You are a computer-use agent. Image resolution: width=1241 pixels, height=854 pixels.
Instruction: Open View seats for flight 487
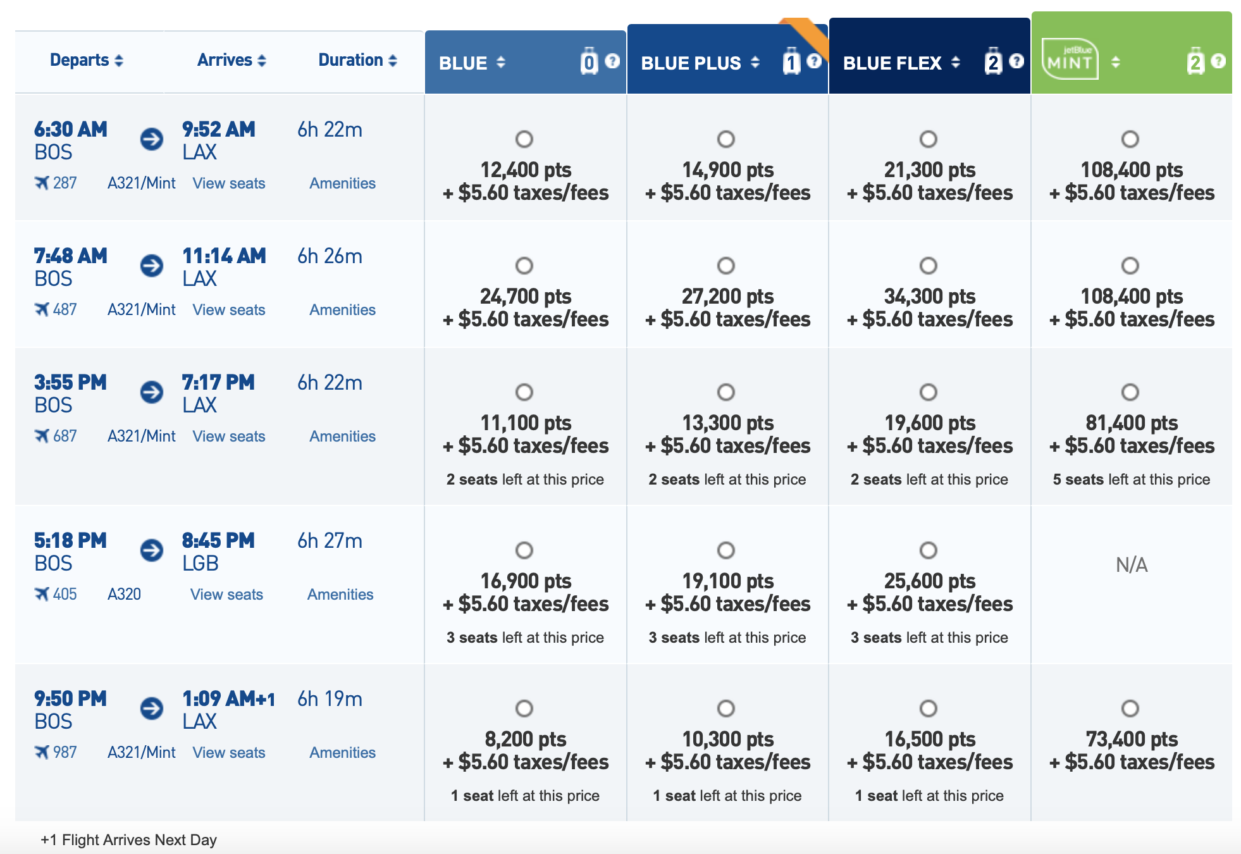[x=229, y=310]
